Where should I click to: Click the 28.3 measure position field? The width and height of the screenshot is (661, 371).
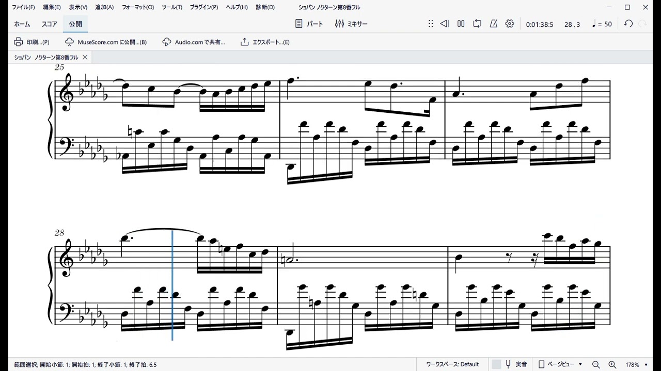click(x=572, y=24)
